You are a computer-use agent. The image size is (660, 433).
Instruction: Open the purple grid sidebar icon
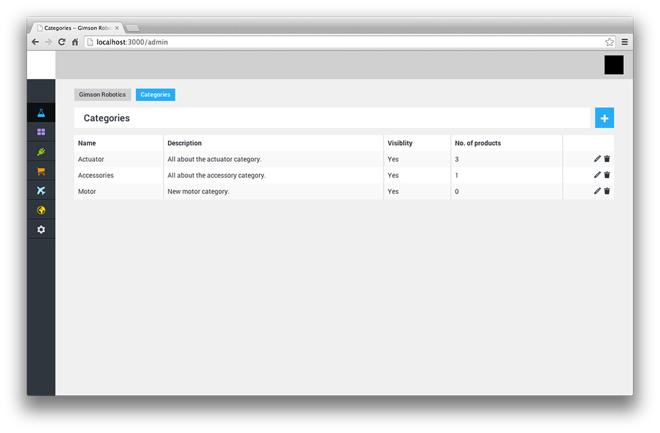point(41,132)
